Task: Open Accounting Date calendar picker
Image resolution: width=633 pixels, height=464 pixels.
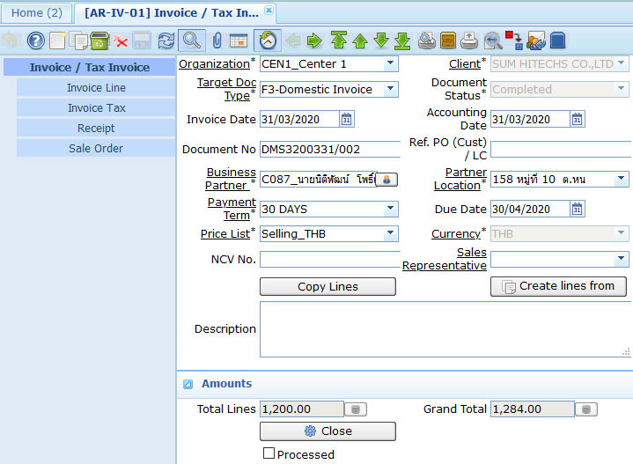Action: coord(578,120)
